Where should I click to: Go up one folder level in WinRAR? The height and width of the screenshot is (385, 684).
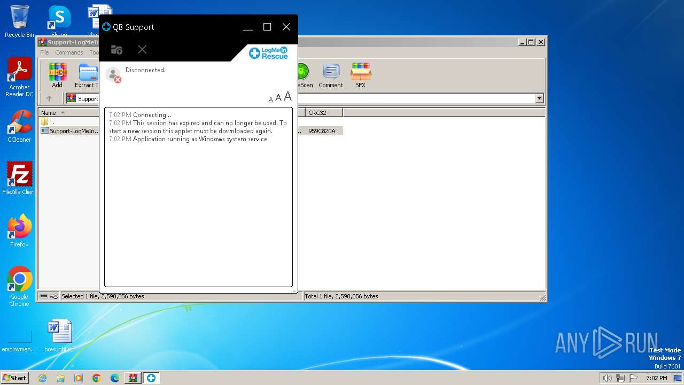click(49, 98)
